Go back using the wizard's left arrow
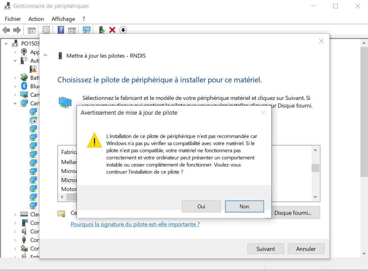This screenshot has width=368, height=271. (46, 55)
